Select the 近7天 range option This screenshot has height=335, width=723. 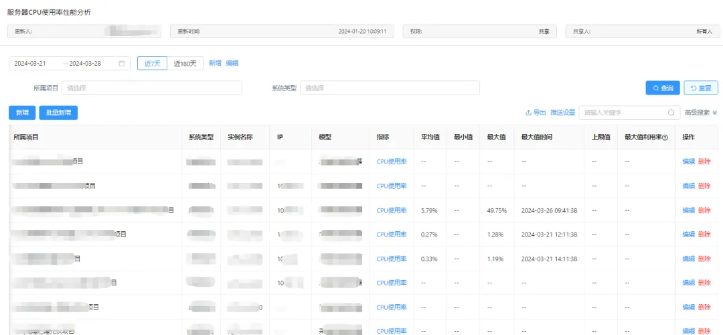[x=153, y=64]
